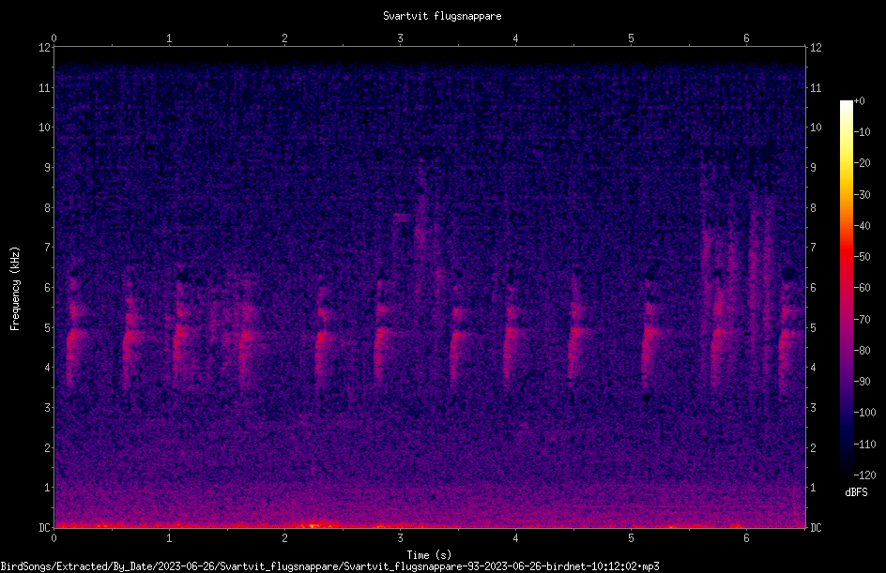Click the "7" kHz tick on the left axis
Viewport: 886px width, 573px height.
(x=48, y=248)
